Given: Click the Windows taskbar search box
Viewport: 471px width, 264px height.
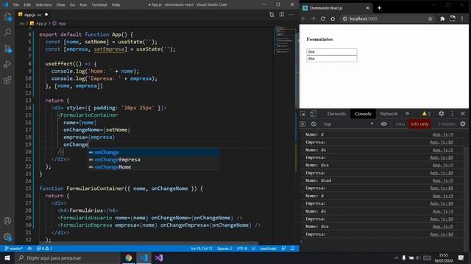Looking at the screenshot, I should (67, 257).
